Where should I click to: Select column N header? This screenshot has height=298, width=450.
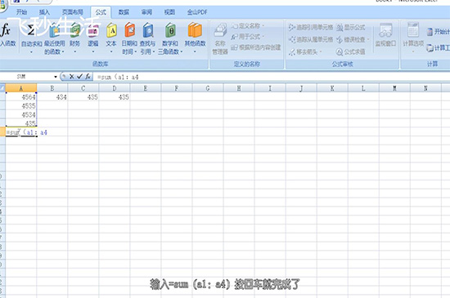tap(425, 88)
